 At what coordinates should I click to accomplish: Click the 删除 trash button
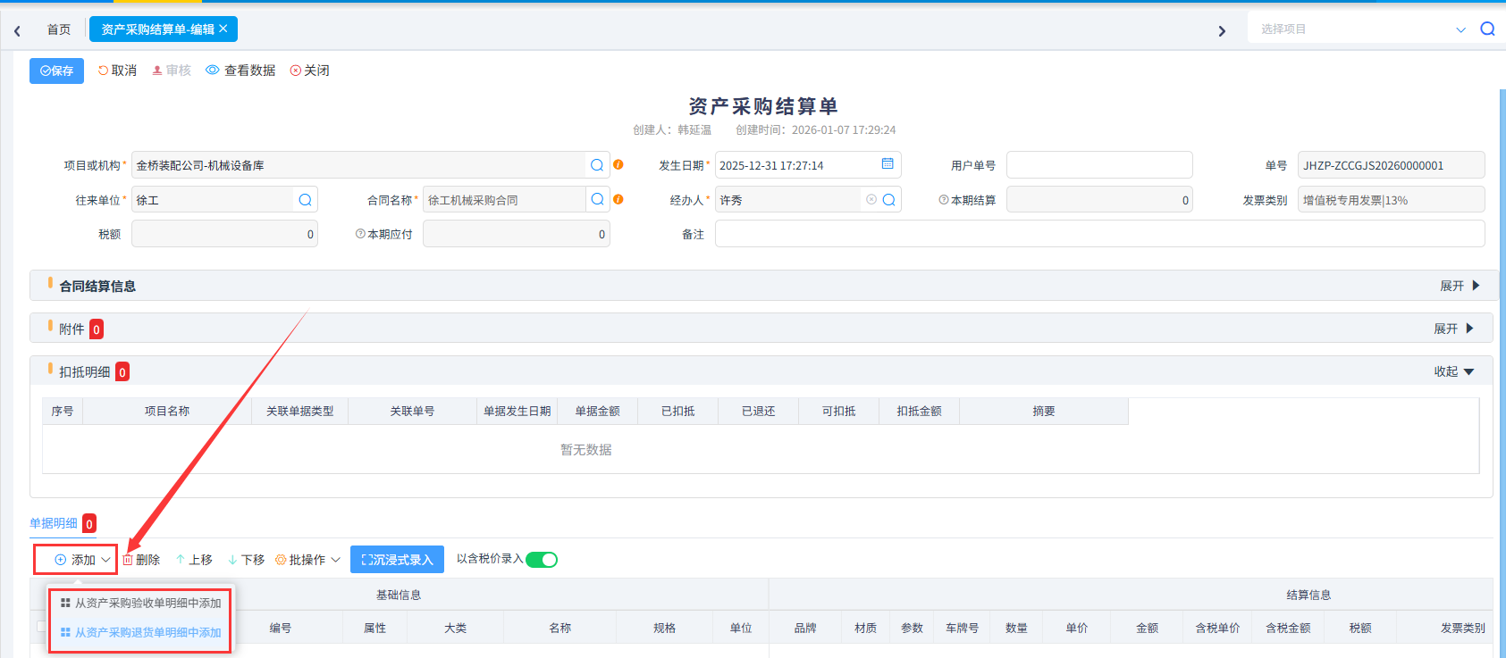[x=141, y=560]
